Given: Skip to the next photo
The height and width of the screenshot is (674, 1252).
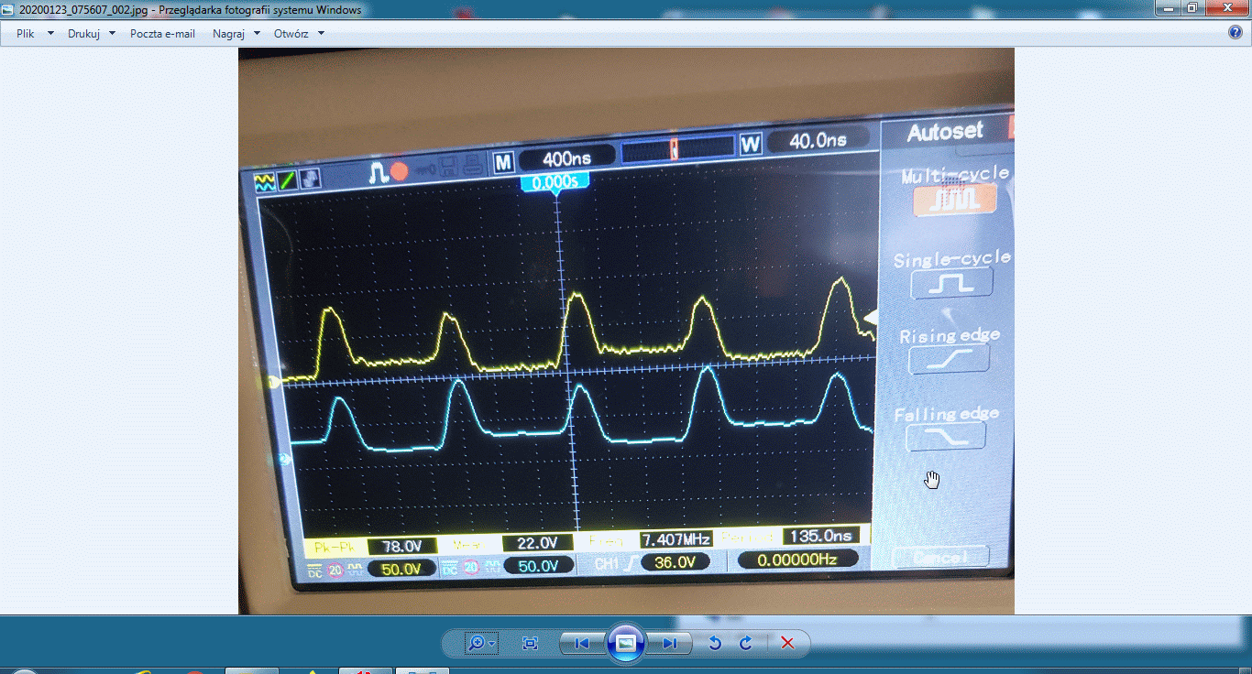Looking at the screenshot, I should 670,643.
